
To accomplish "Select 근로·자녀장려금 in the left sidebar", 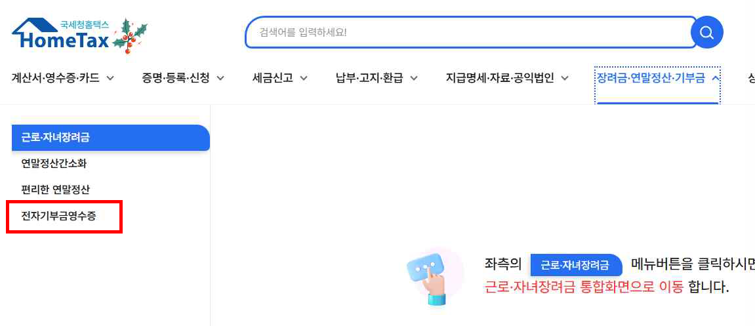I will click(56, 138).
